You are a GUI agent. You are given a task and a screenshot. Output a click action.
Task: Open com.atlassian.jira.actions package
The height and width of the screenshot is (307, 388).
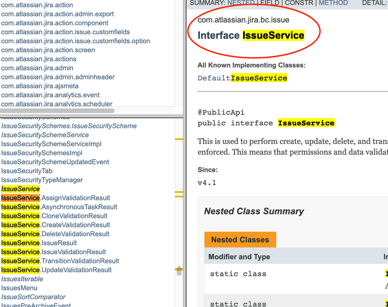coord(38,59)
